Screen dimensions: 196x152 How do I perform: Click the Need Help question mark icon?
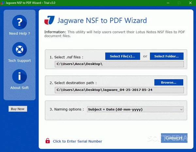tap(20, 22)
